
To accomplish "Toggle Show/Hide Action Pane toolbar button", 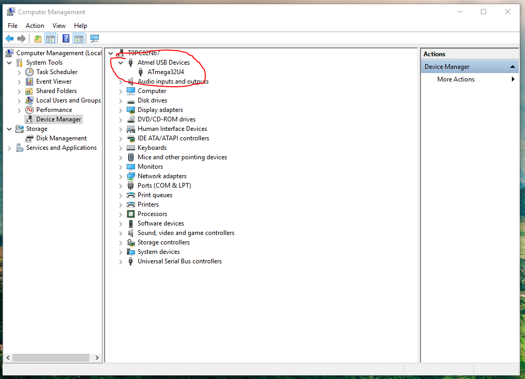I will 79,38.
